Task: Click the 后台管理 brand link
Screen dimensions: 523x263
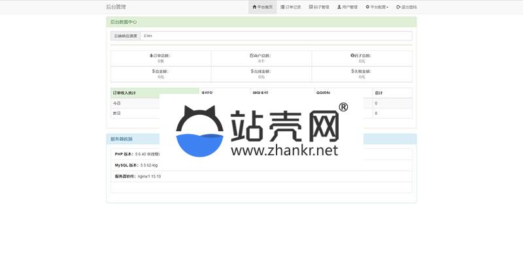Action: pos(116,7)
